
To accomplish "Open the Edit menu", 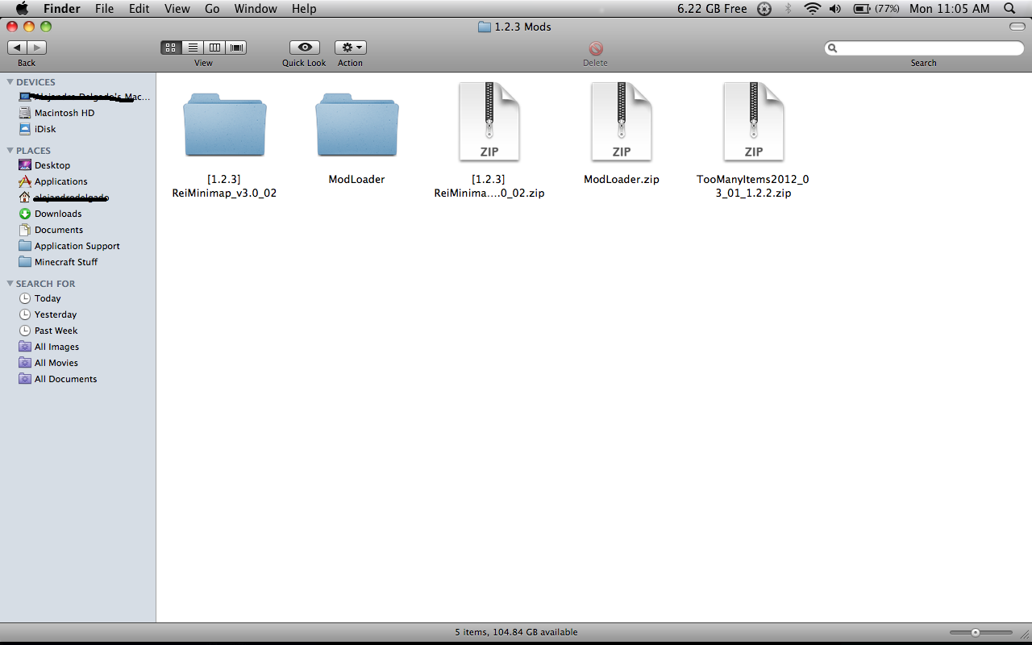I will click(139, 9).
